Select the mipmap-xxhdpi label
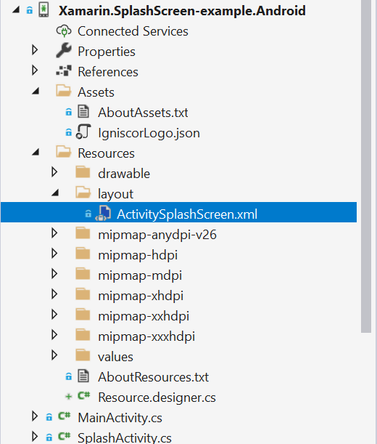This screenshot has width=377, height=444. click(144, 317)
